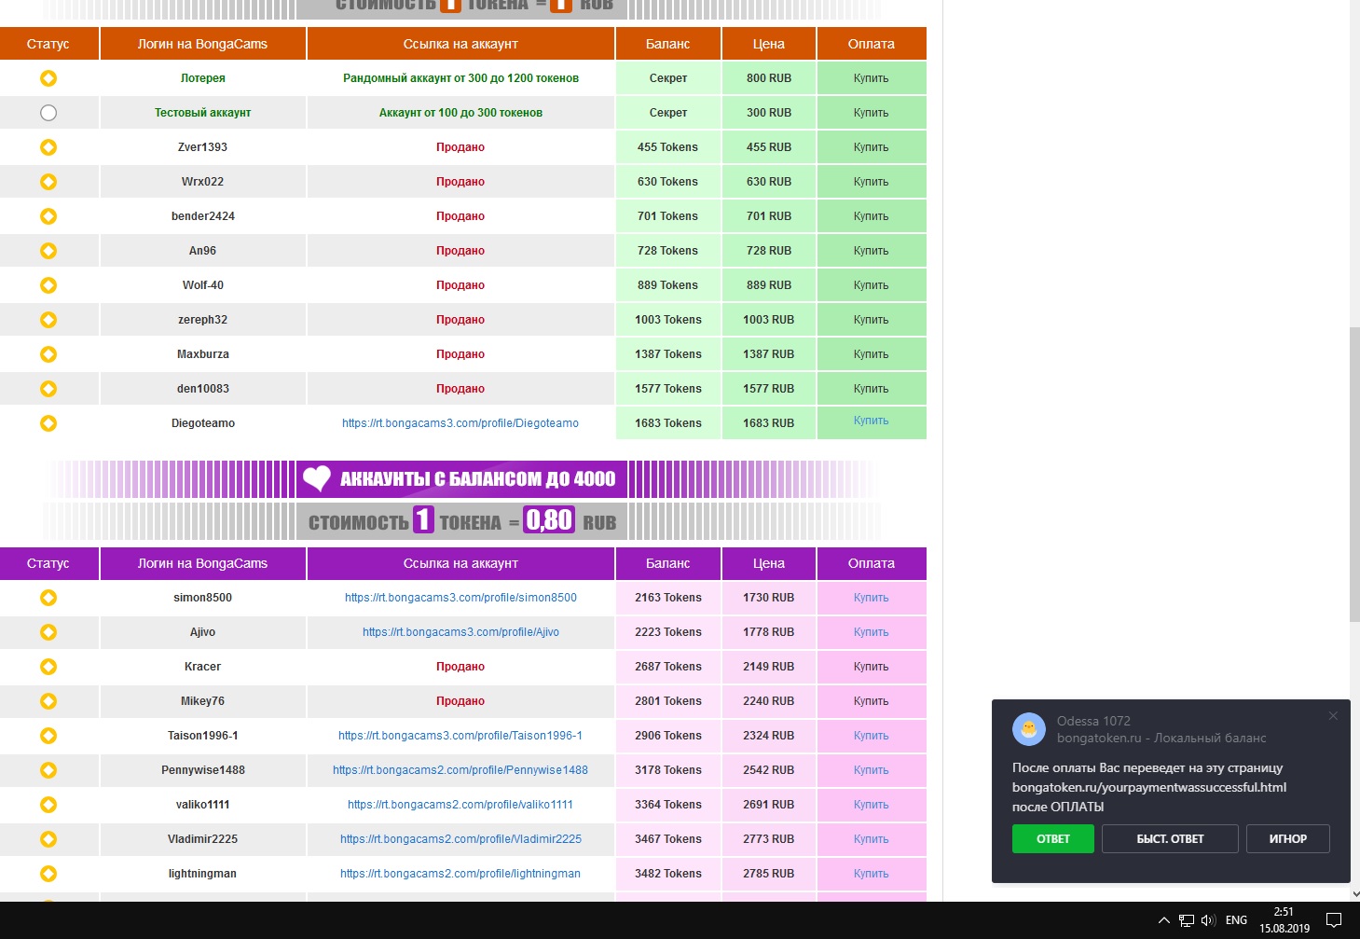The width and height of the screenshot is (1360, 939).
Task: Open Taison1996-1 profile link
Action: [460, 736]
